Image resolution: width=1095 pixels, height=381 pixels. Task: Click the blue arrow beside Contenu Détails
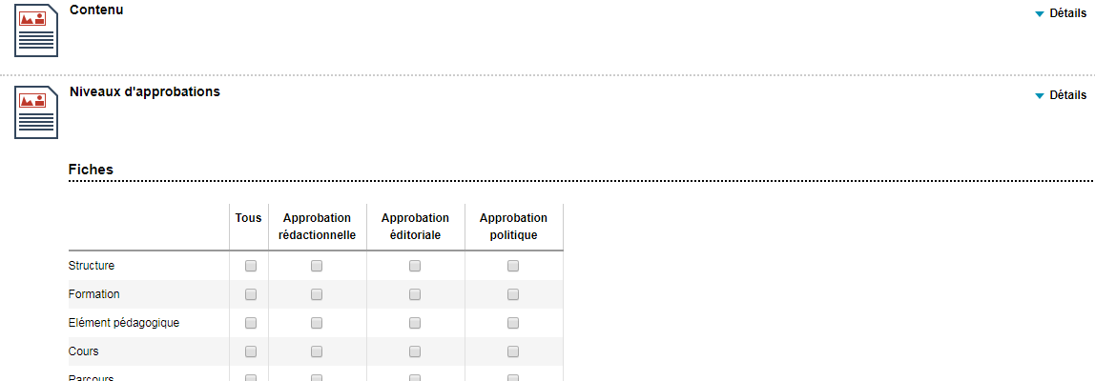click(x=1039, y=13)
